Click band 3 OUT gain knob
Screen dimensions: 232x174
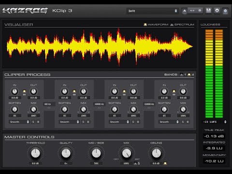coord(133,91)
